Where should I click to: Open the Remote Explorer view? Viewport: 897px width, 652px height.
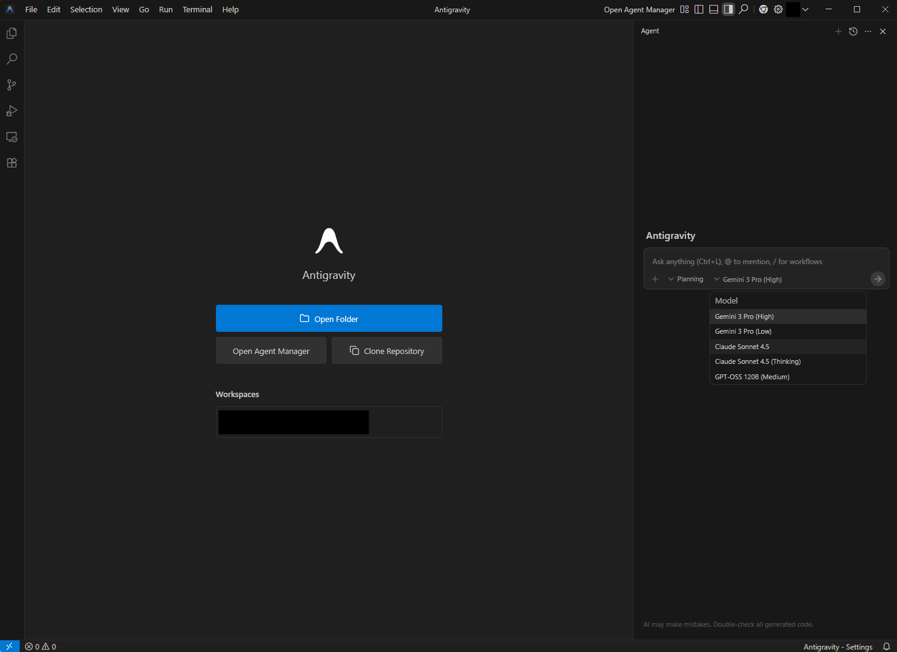(12, 137)
